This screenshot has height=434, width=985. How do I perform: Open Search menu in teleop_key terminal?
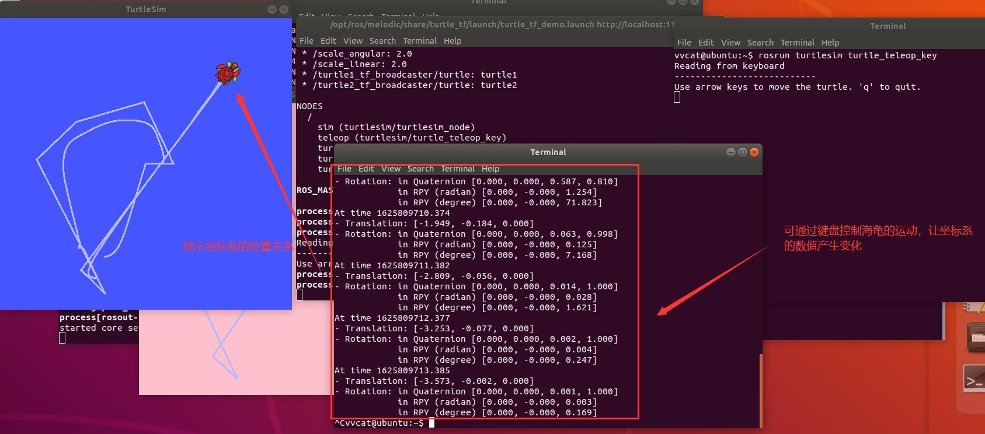760,43
